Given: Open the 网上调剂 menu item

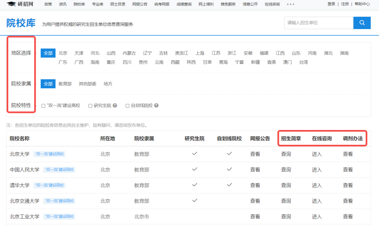Looking at the screenshot, I should [206, 5].
